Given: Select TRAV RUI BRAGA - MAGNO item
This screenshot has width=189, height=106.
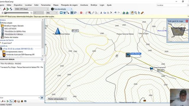Looking at the screenshot, I should tap(11, 64).
